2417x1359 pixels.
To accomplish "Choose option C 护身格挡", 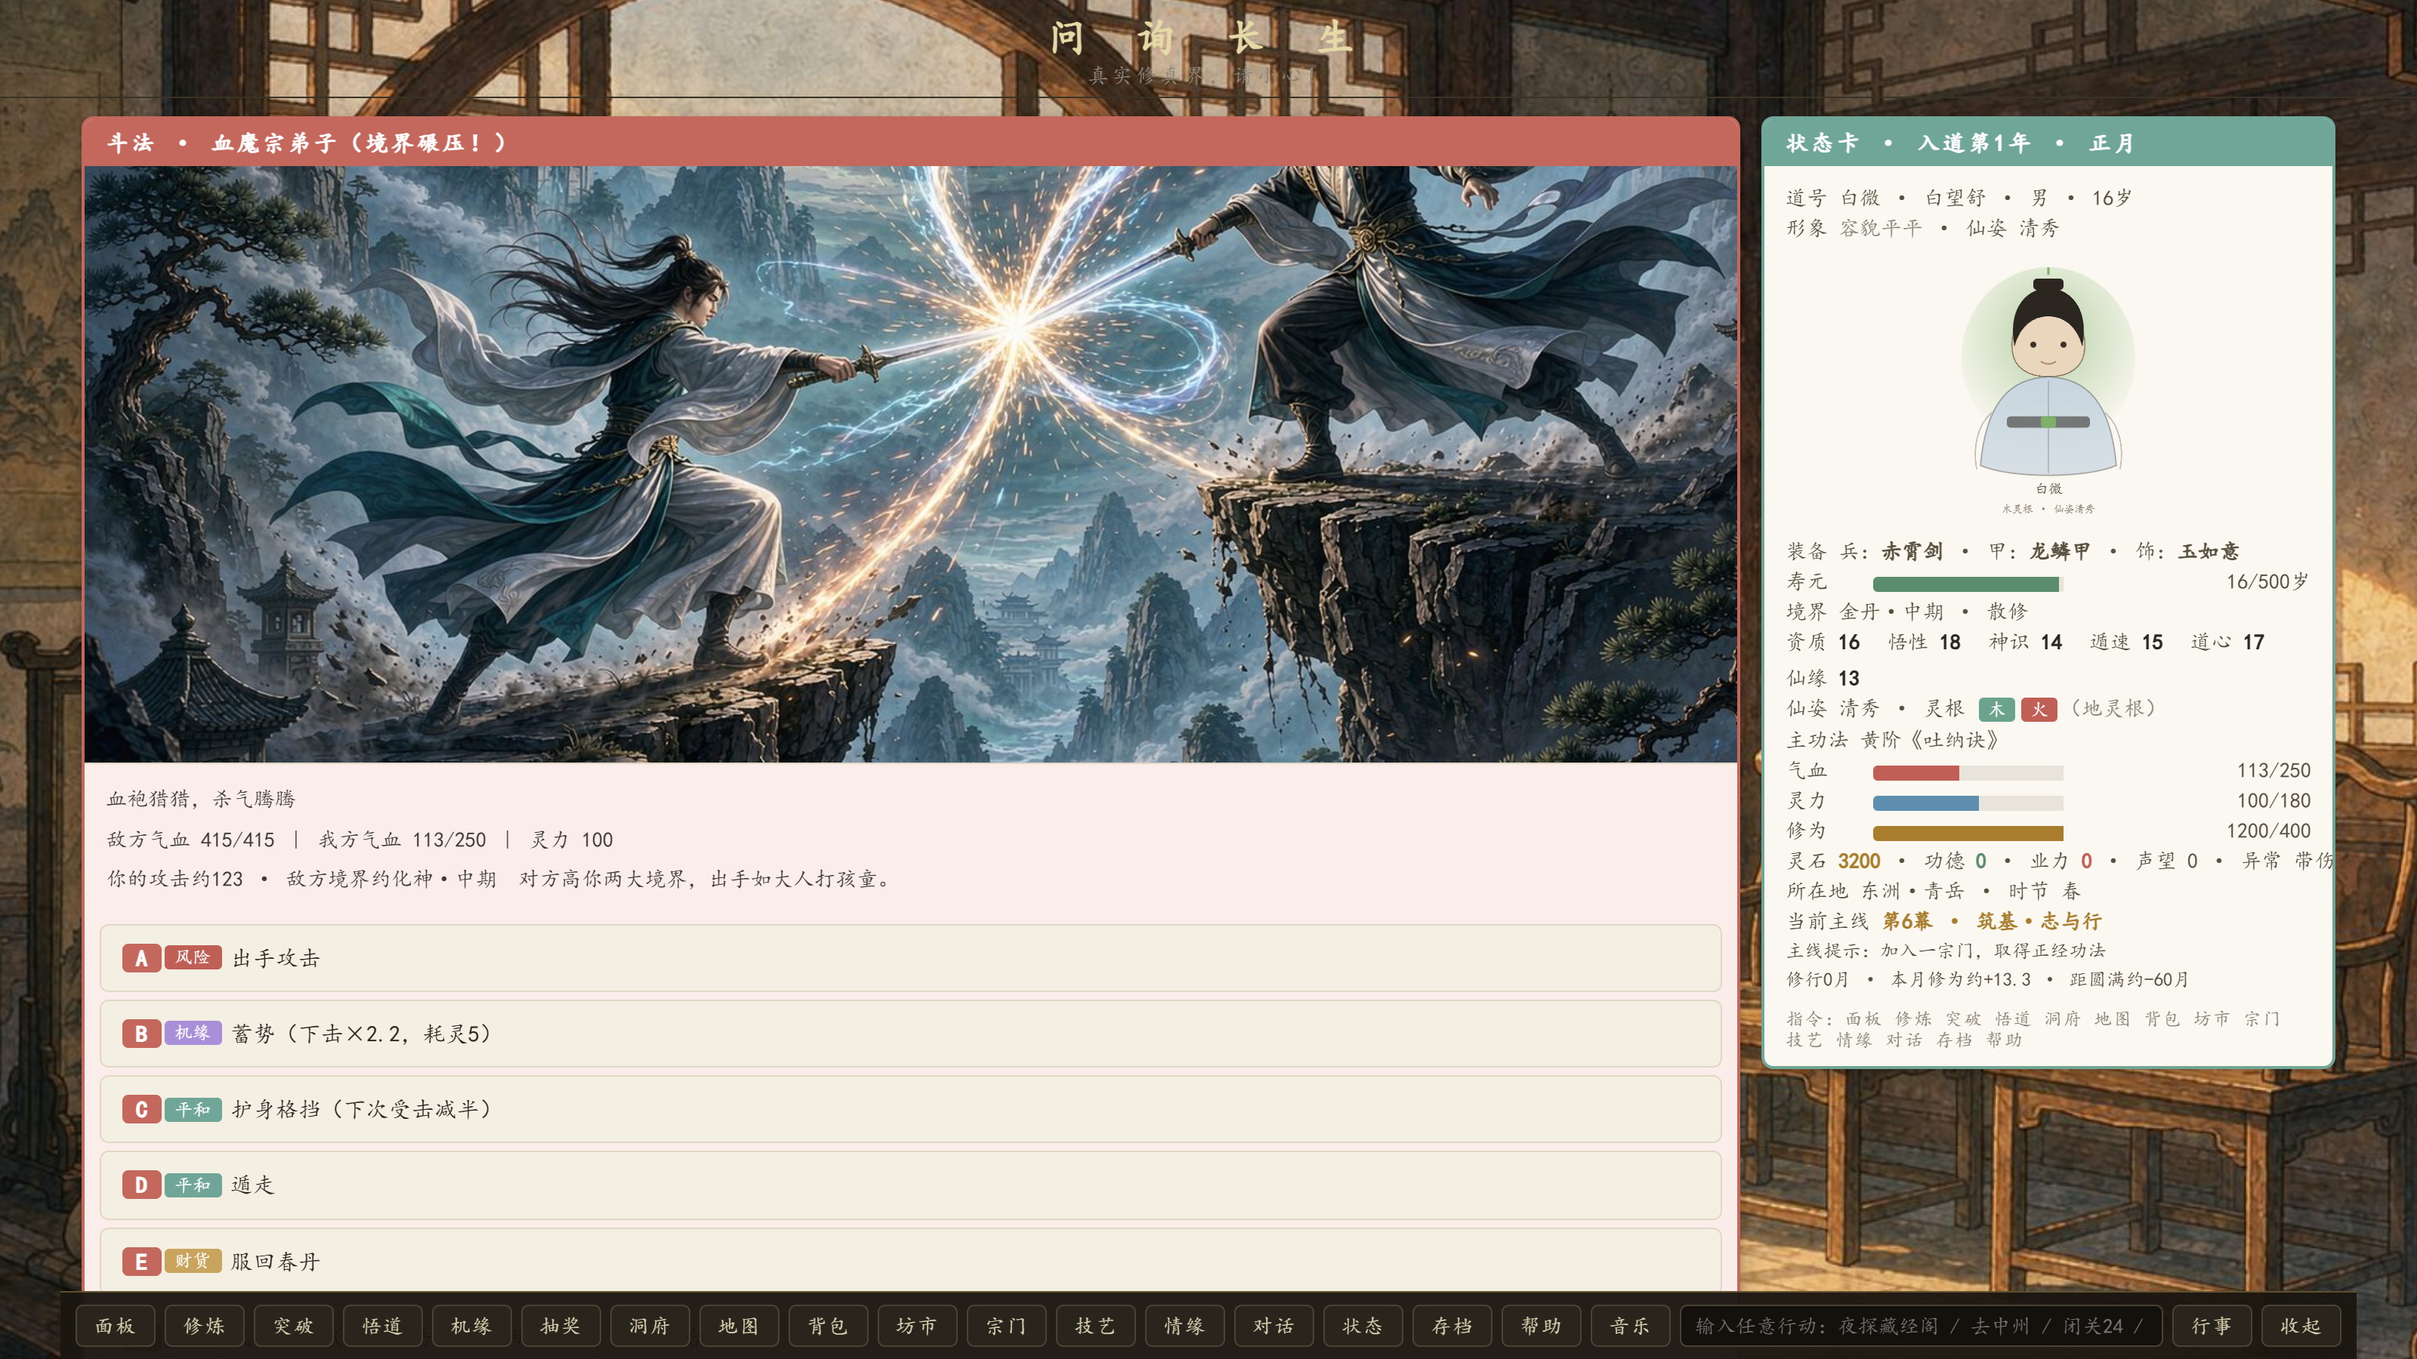I will point(910,1110).
